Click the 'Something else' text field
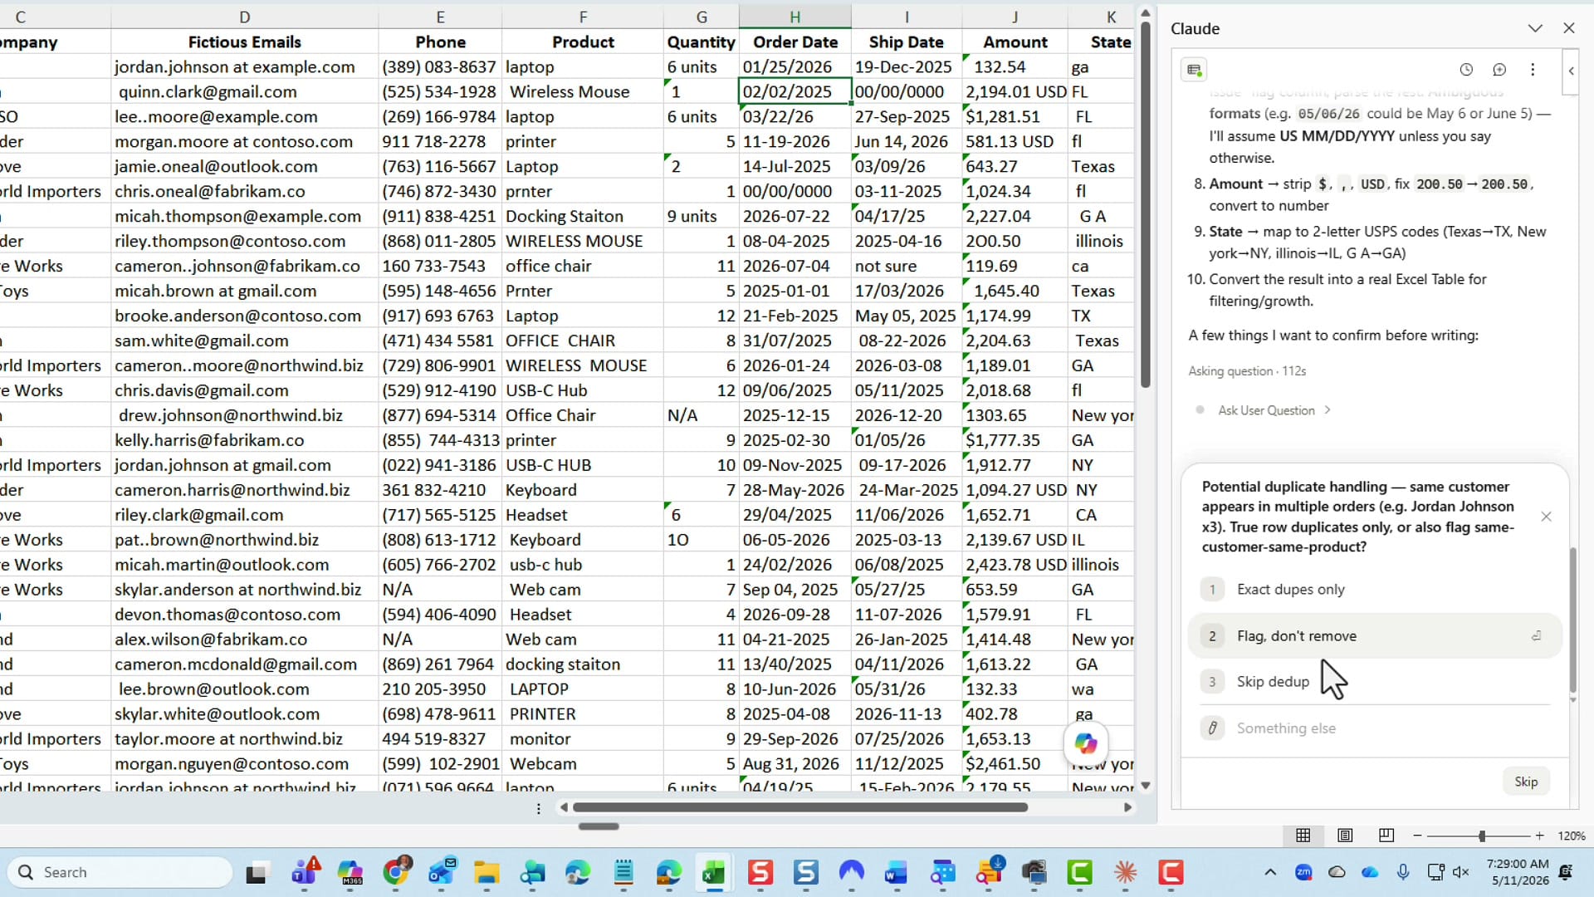 click(x=1375, y=728)
